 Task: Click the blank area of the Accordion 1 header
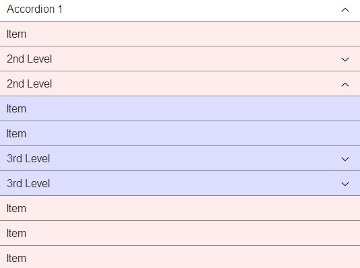click(x=200, y=10)
